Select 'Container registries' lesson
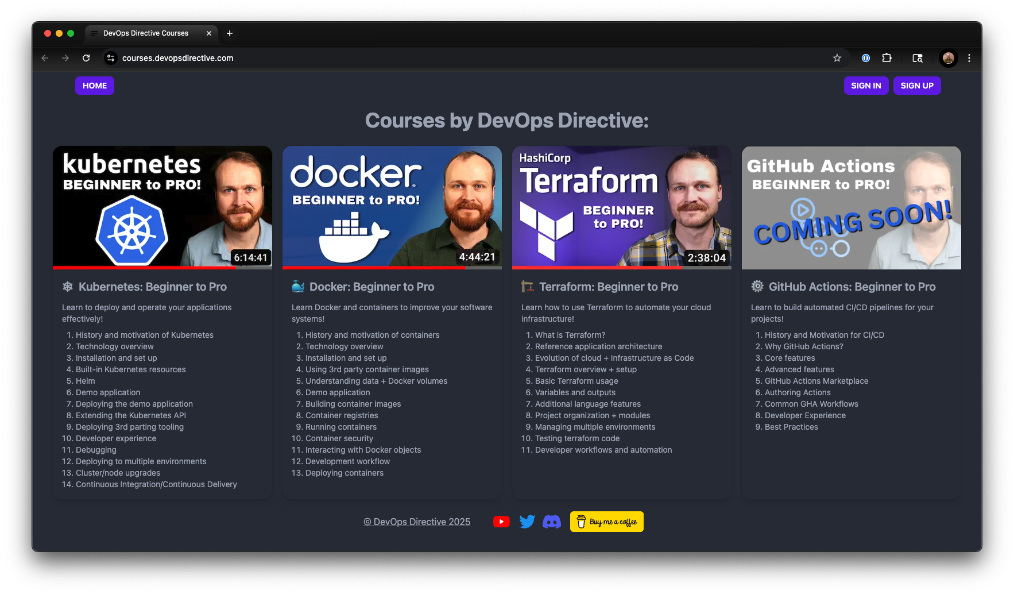 342,415
